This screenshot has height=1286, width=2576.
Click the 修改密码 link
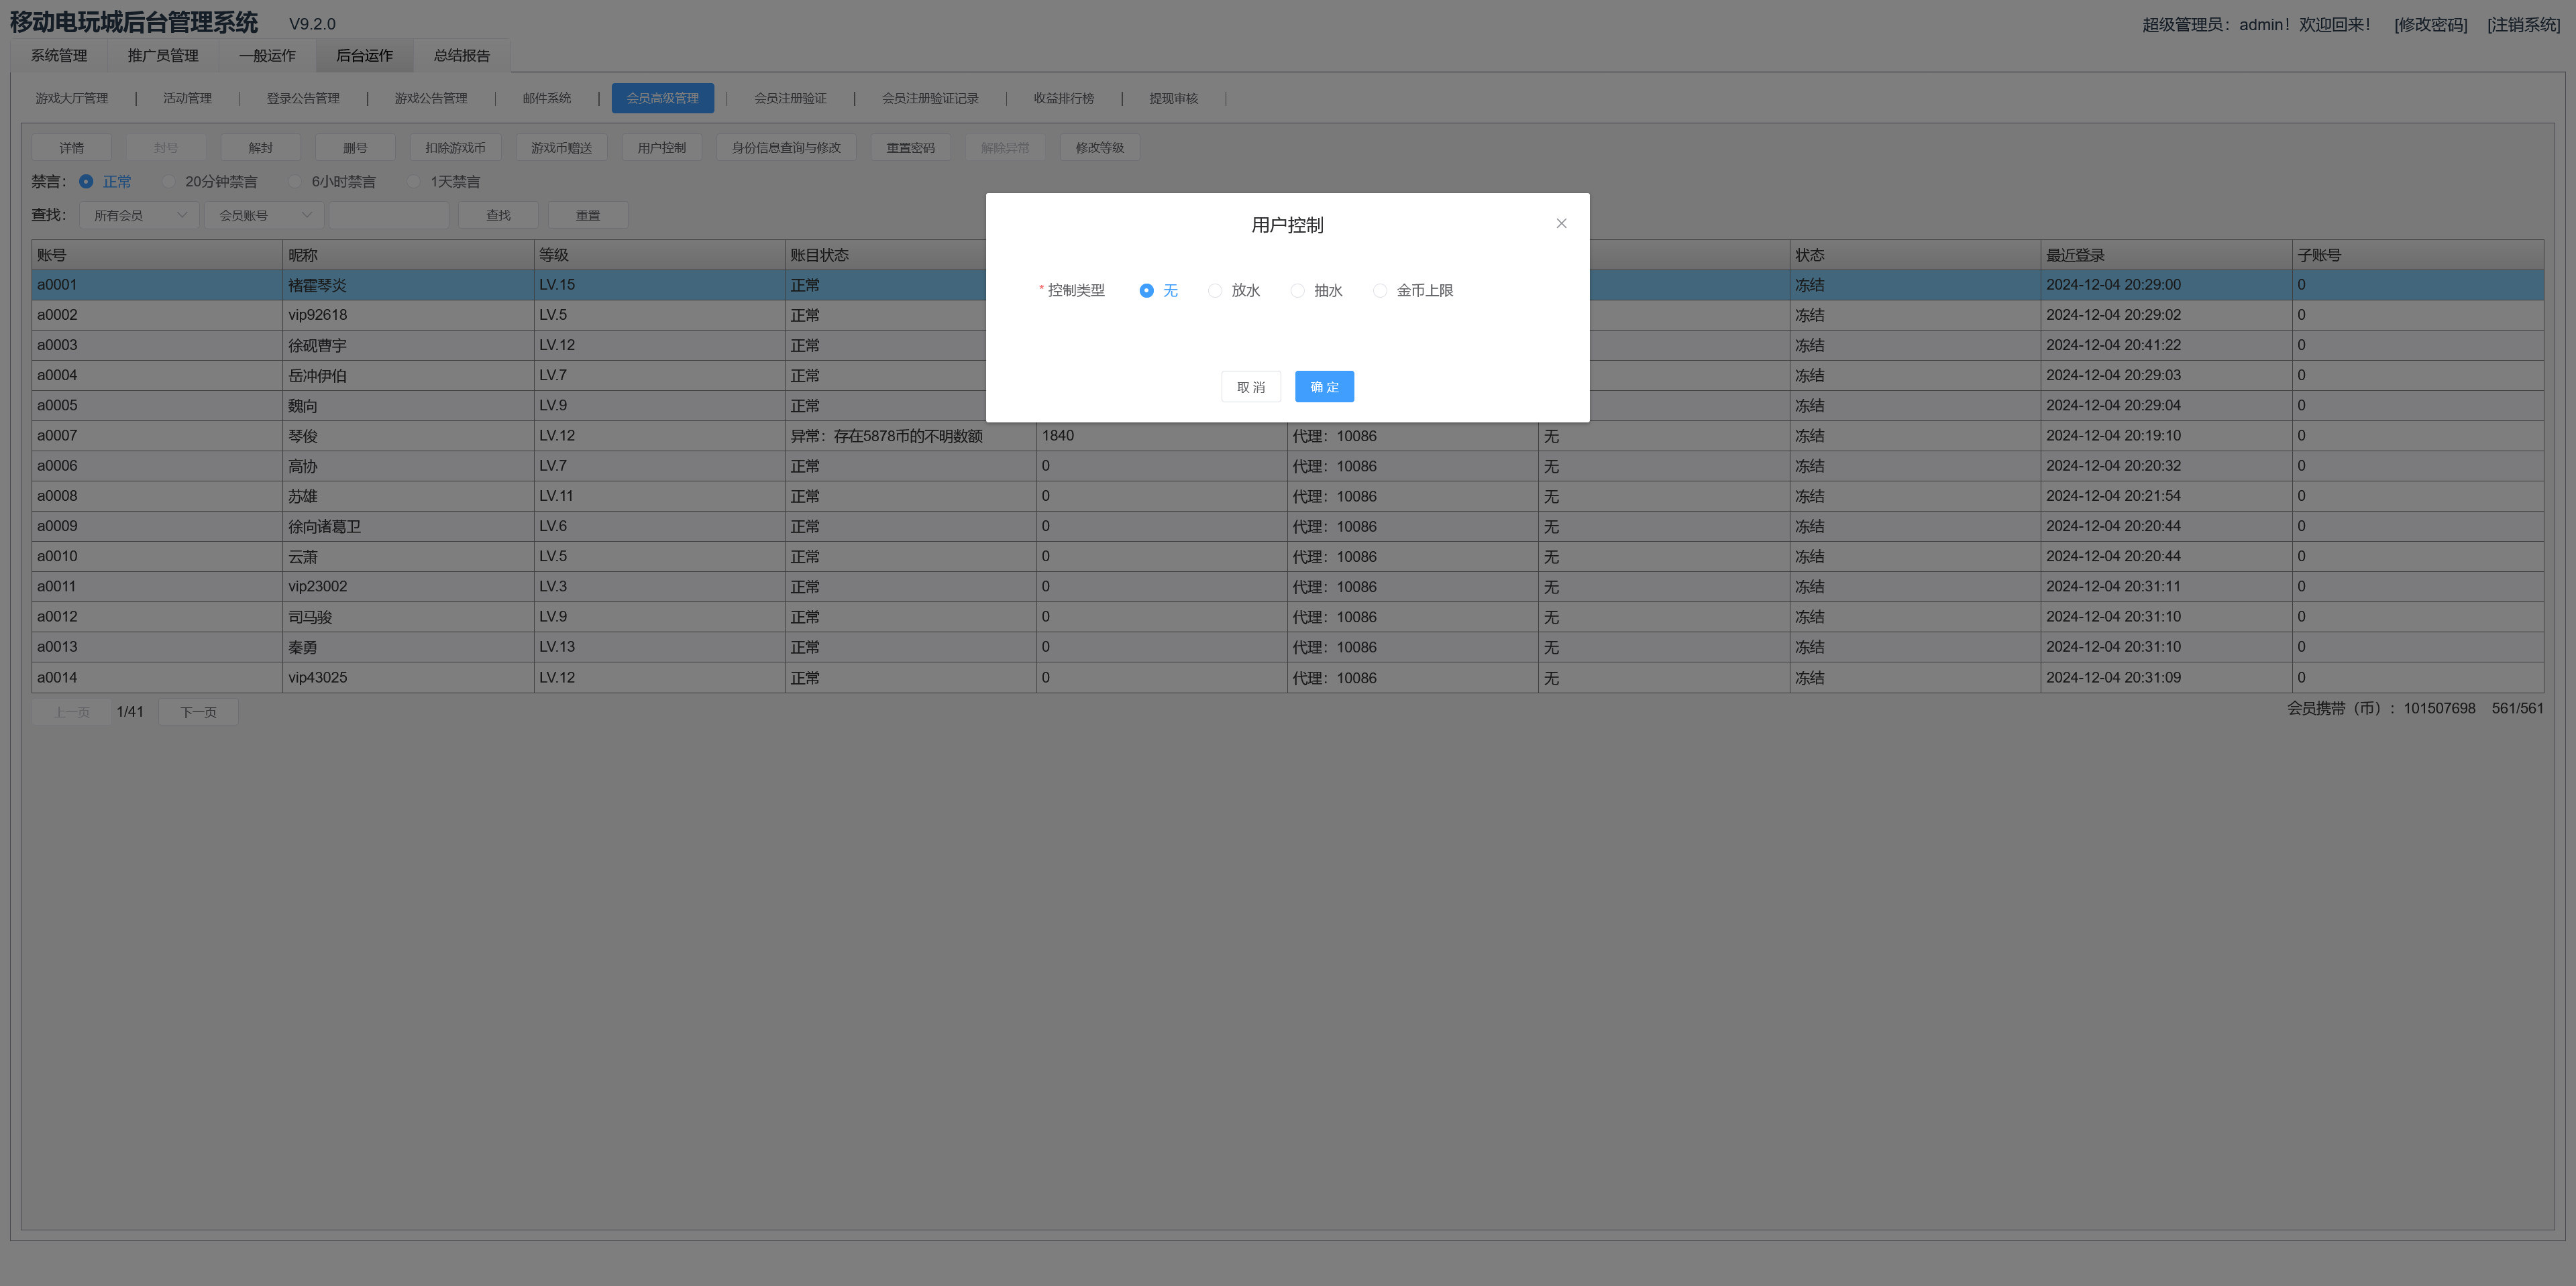(x=2430, y=25)
